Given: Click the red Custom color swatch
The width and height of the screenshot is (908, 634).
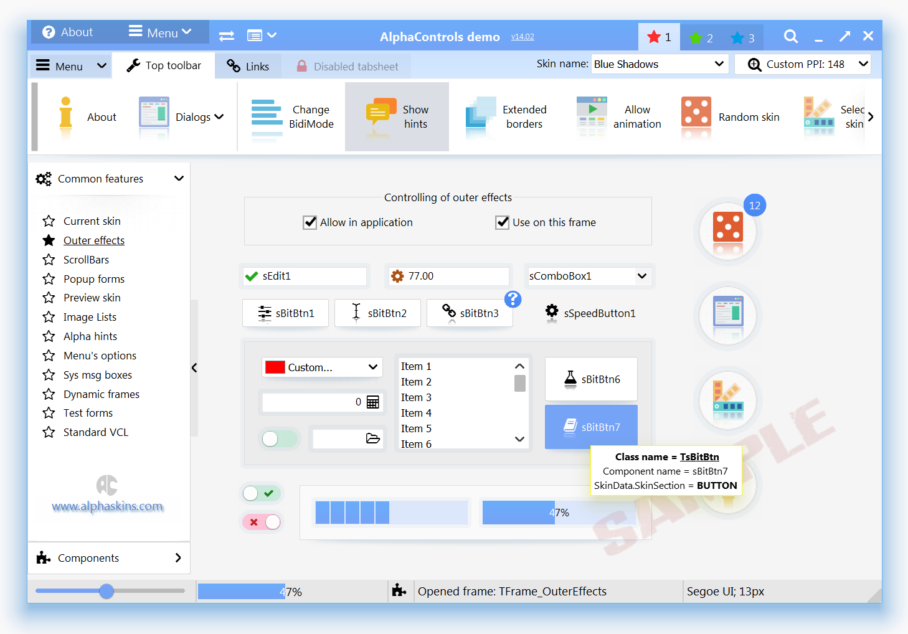Looking at the screenshot, I should click(275, 367).
